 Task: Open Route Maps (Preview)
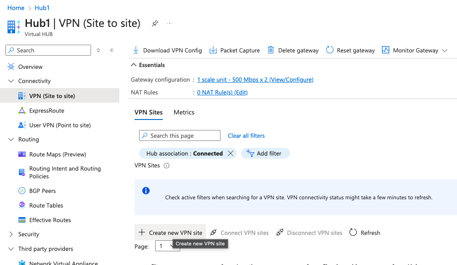[x=58, y=154]
